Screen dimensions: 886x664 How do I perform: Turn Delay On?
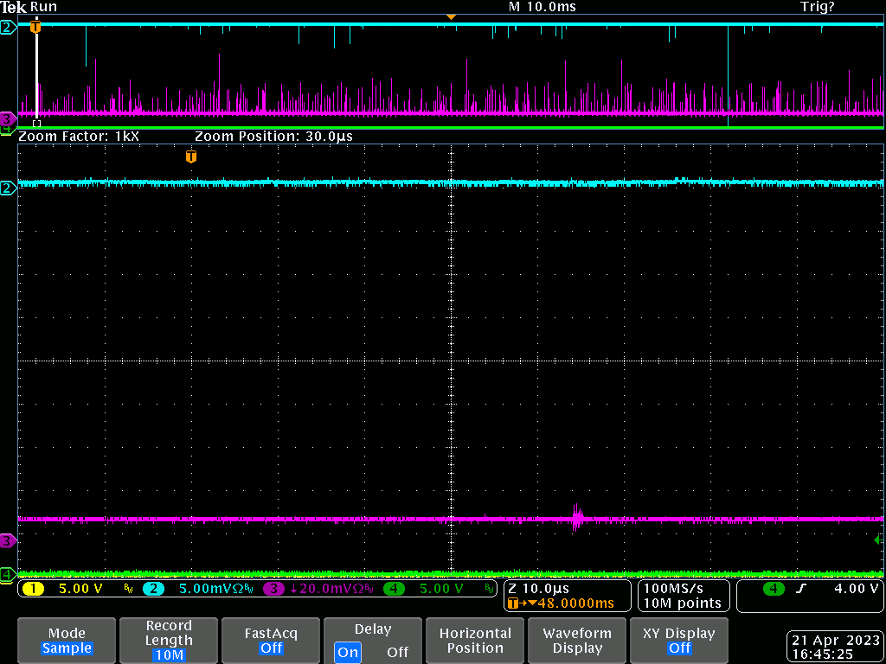349,652
